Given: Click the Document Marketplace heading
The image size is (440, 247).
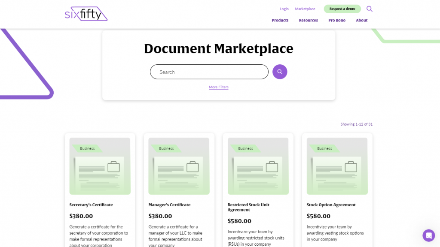Looking at the screenshot, I should tap(219, 48).
